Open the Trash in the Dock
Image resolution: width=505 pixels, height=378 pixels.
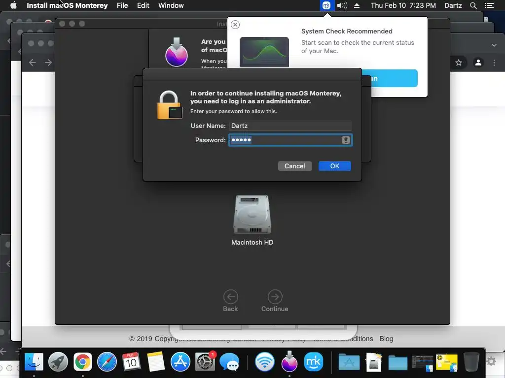pos(471,362)
